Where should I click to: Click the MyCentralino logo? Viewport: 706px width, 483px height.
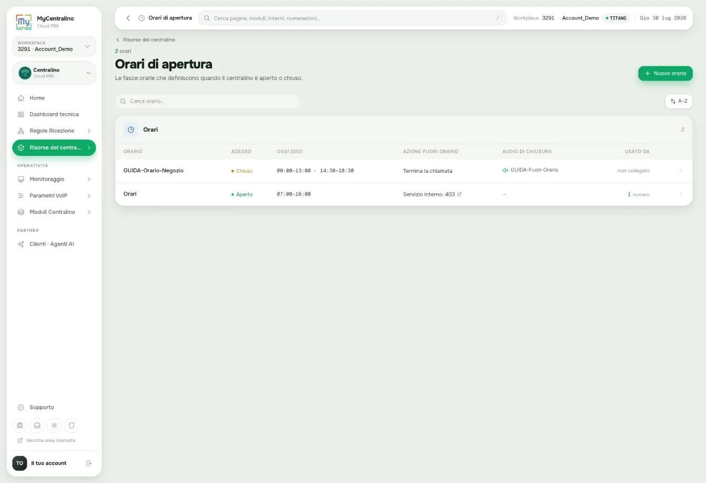point(24,22)
